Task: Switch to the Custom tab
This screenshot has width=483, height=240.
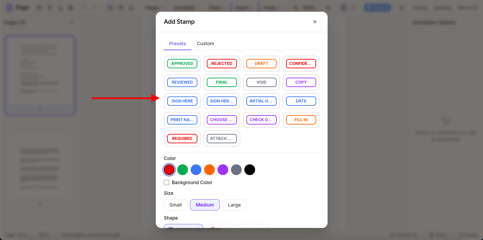Action: tap(205, 44)
